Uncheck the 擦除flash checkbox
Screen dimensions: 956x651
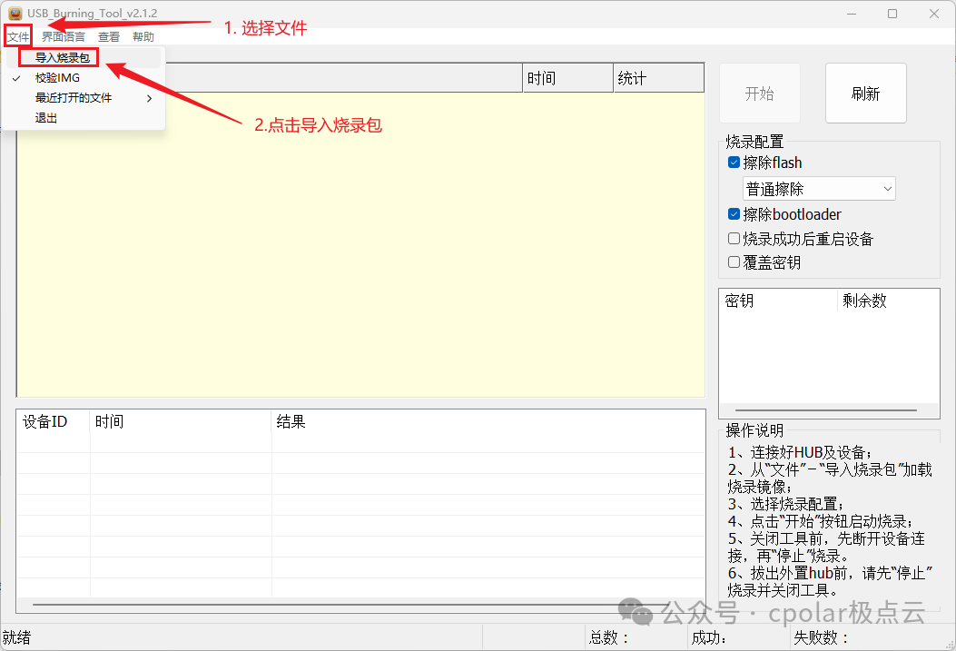tap(734, 163)
